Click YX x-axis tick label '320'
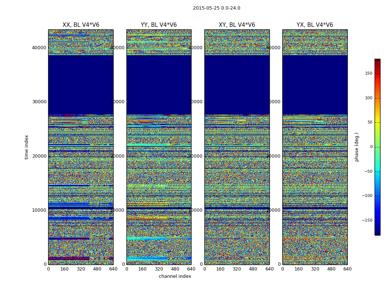The height and width of the screenshot is (294, 386). (x=315, y=269)
